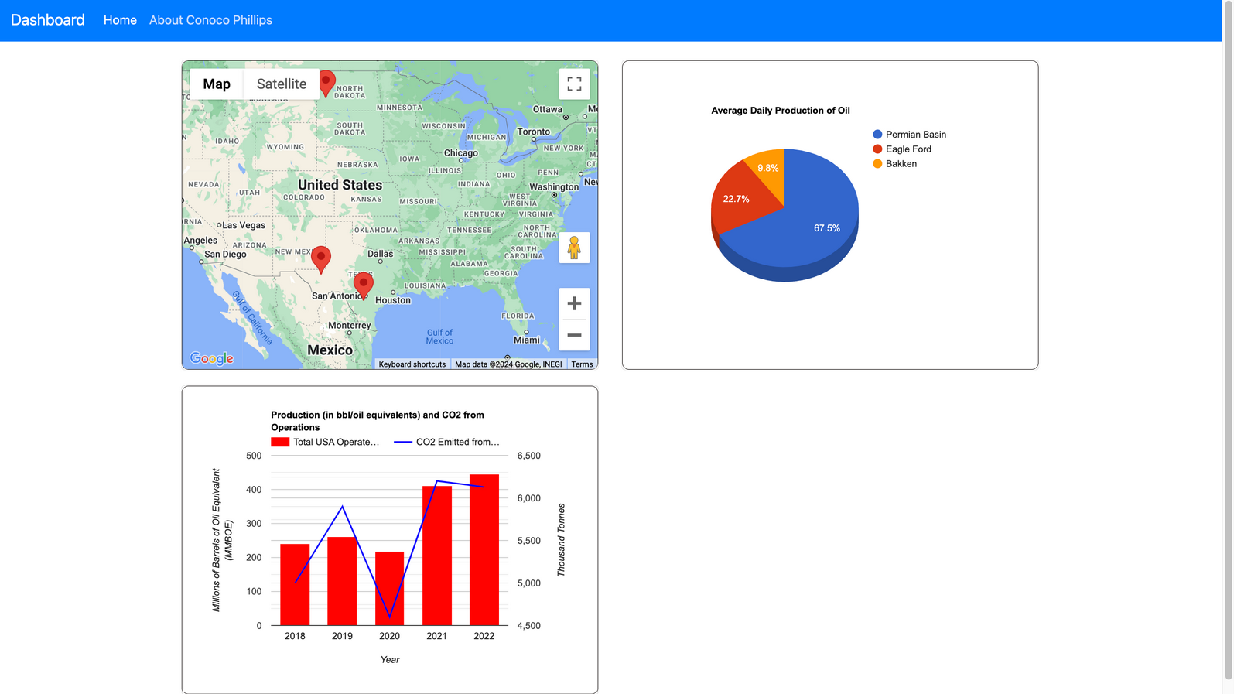
Task: Open the Google logo on map
Action: point(212,358)
